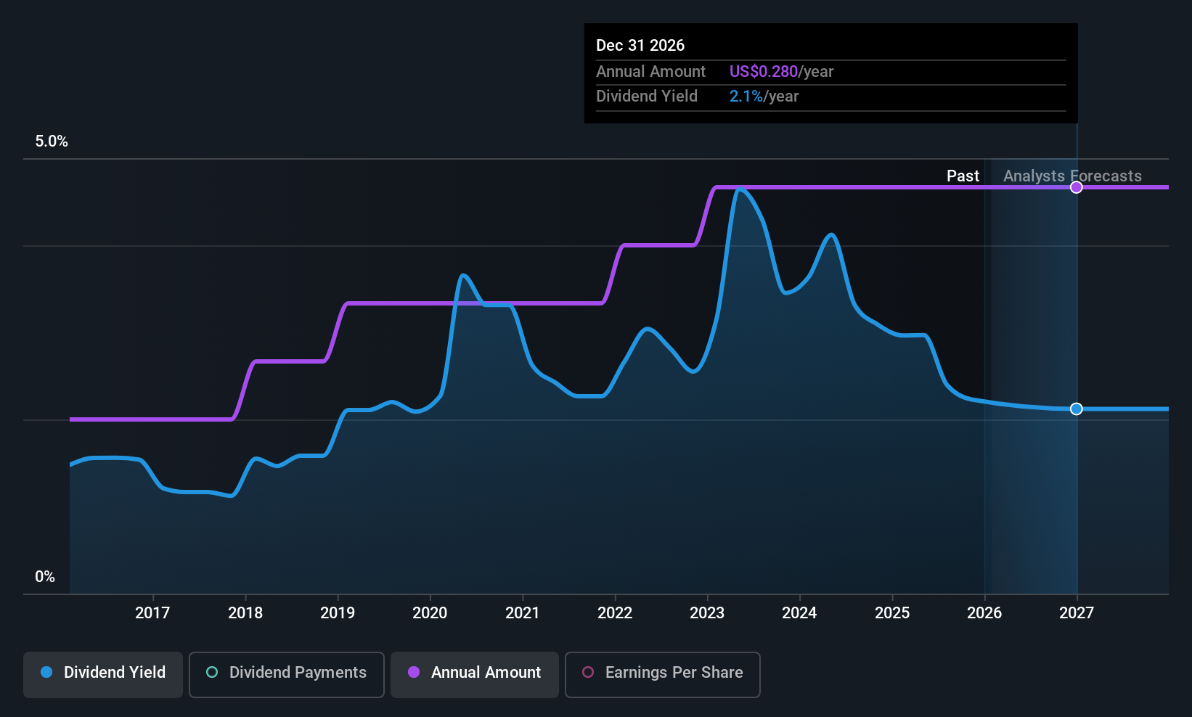Click the Past label on chart

[x=963, y=176]
